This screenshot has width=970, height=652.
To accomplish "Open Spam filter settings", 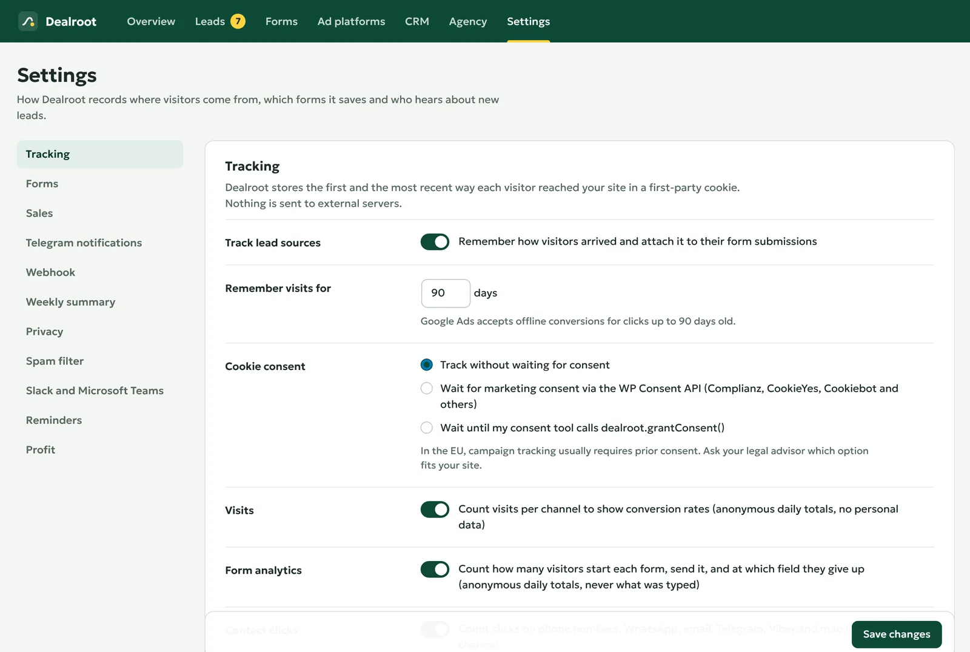I will (100, 361).
